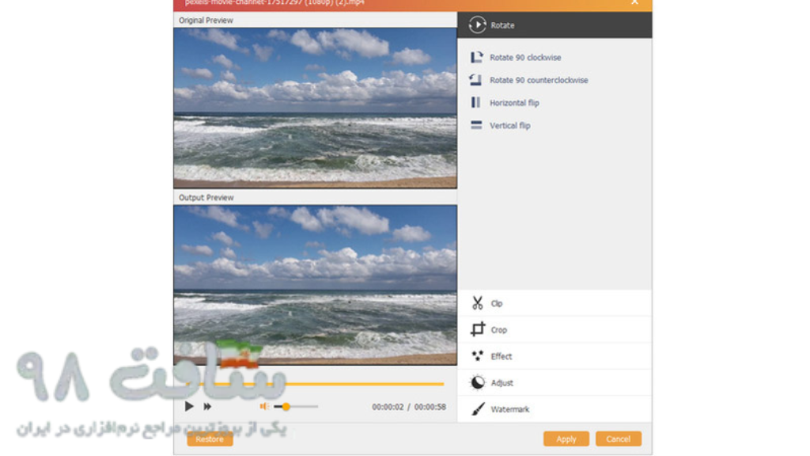The height and width of the screenshot is (456, 810).
Task: Click the elapsed time 00:00:02
Action: coord(388,407)
